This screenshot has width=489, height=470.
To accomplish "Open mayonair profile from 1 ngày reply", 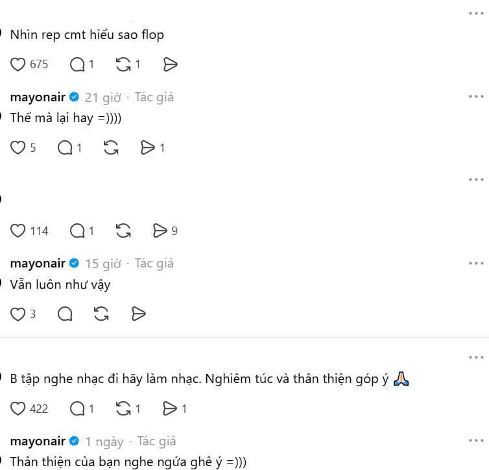I will tap(38, 441).
